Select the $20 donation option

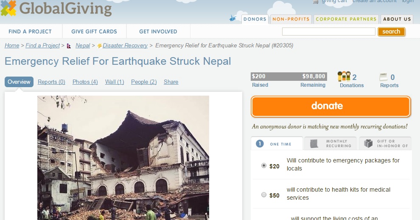coord(264,165)
